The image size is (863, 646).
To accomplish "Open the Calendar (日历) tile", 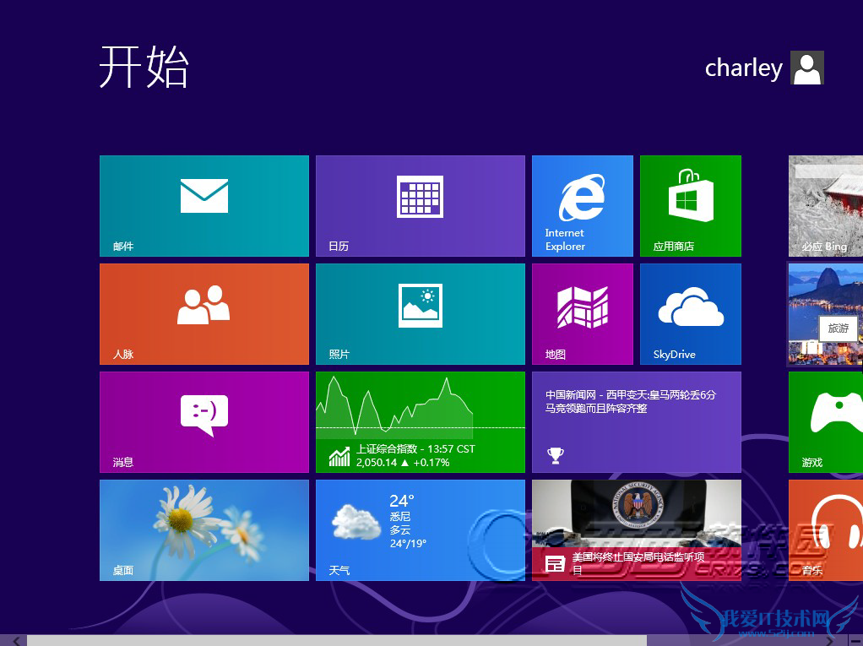I will tap(421, 206).
